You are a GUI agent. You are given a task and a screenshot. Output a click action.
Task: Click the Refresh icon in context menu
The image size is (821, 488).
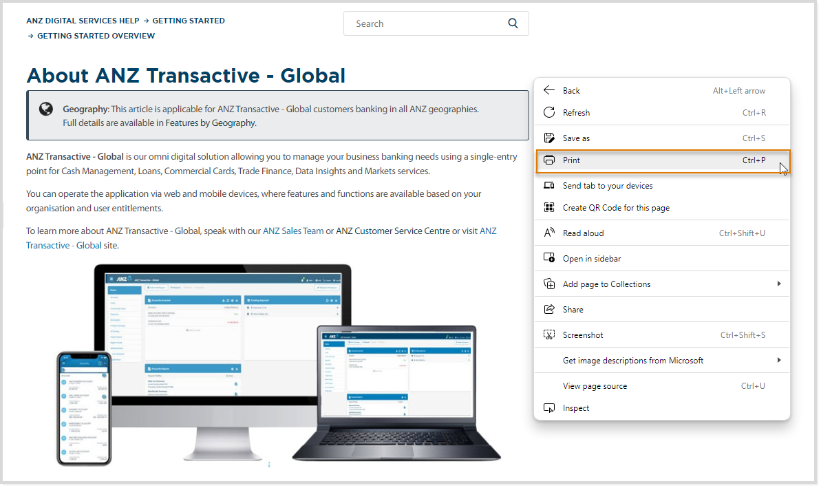[x=549, y=112]
